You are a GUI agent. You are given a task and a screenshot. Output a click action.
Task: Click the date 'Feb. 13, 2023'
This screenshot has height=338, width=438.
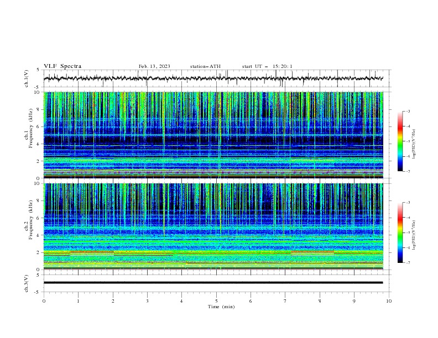click(x=154, y=66)
